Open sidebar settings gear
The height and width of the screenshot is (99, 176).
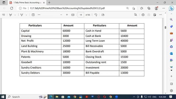[171, 90]
